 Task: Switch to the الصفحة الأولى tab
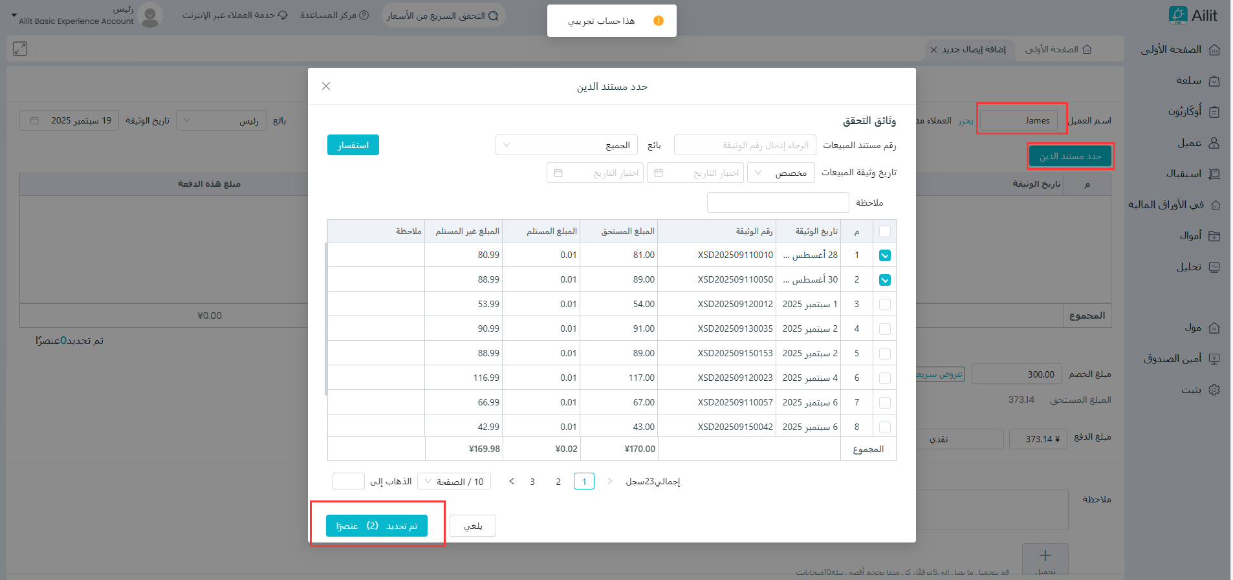(1058, 49)
